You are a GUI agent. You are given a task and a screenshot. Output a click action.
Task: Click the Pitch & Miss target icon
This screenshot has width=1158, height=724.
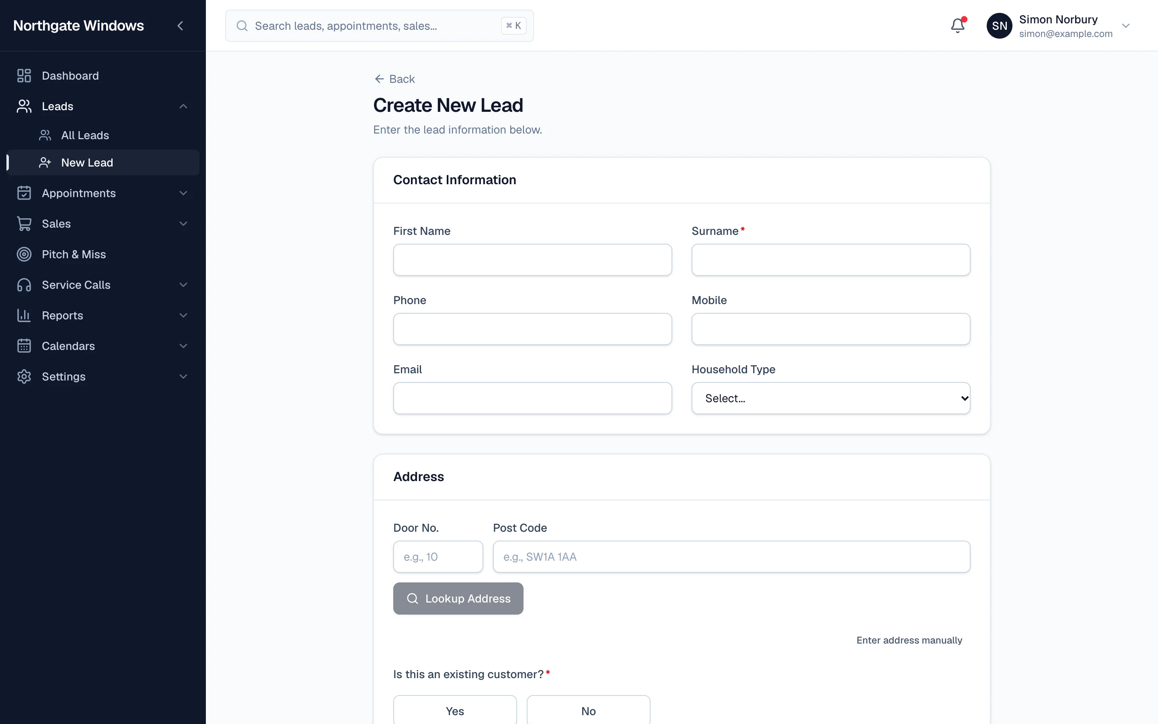24,254
